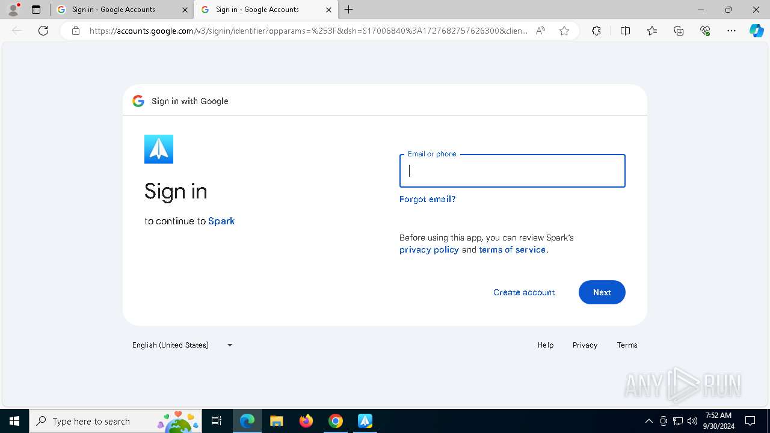View site information lock icon
The height and width of the screenshot is (433, 770).
[75, 31]
